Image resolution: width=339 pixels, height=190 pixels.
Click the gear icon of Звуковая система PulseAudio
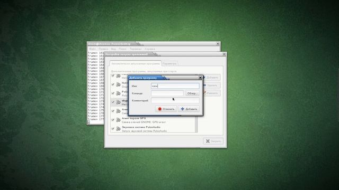(x=118, y=129)
